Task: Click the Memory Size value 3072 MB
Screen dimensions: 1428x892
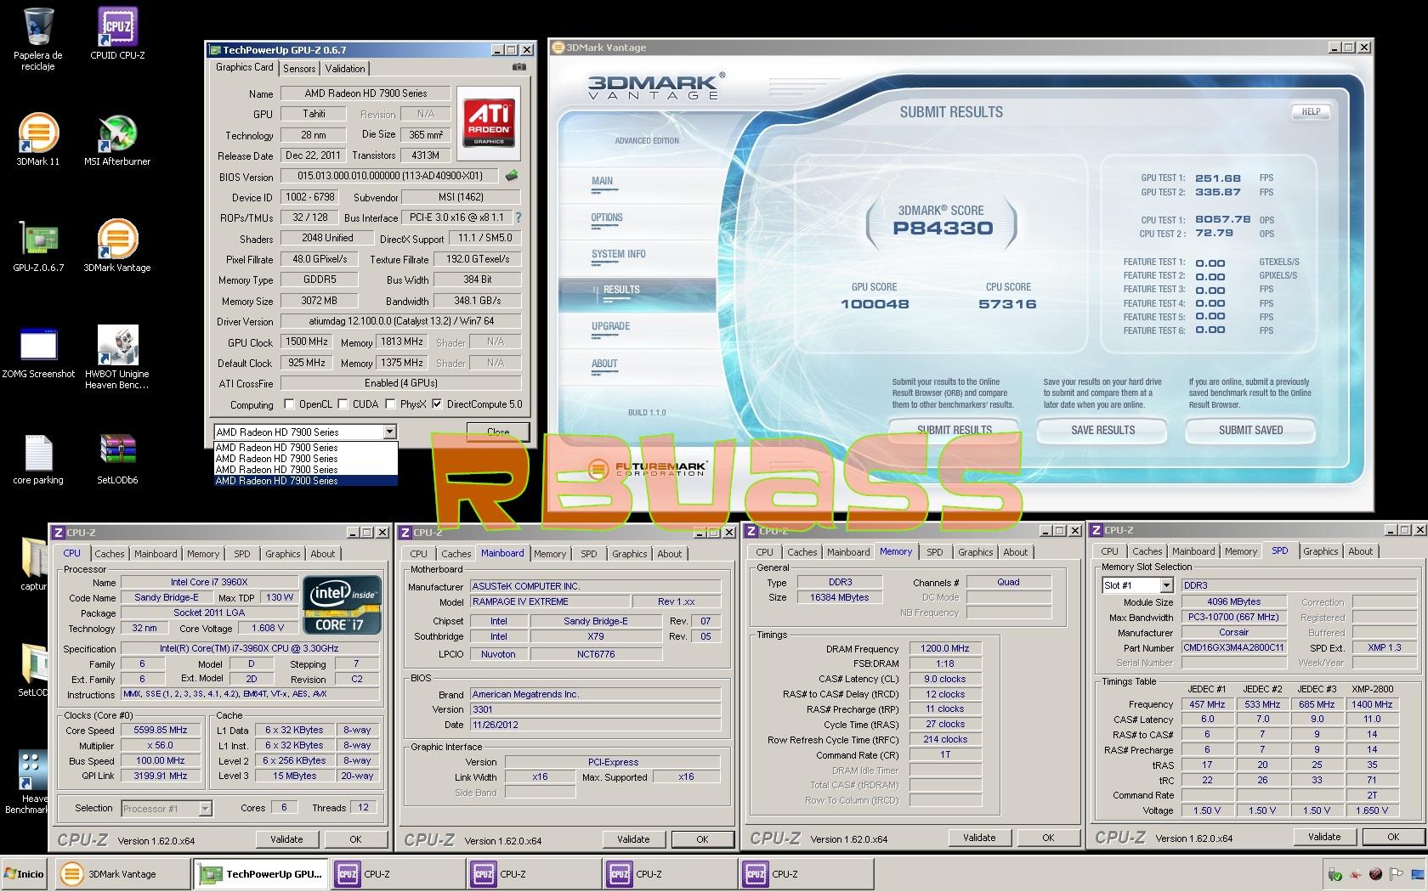Action: point(319,300)
